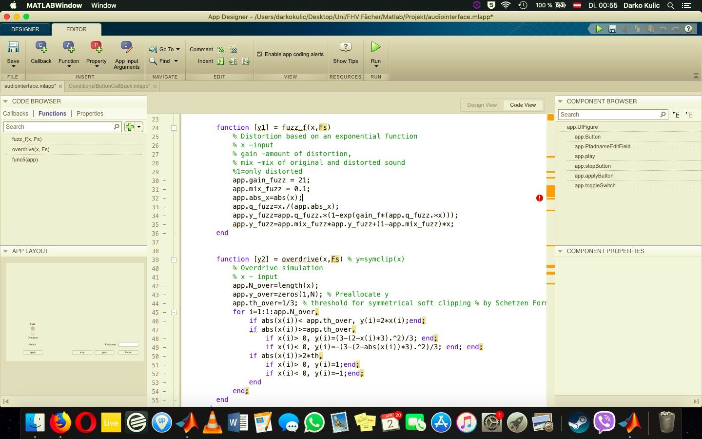Collapse the Code Browser panel

(x=5, y=101)
